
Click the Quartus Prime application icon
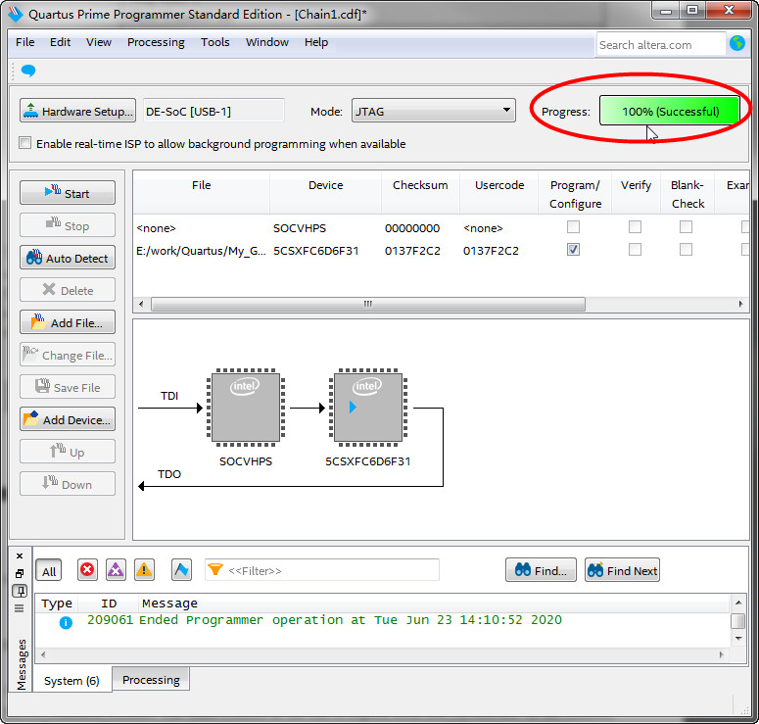point(16,14)
